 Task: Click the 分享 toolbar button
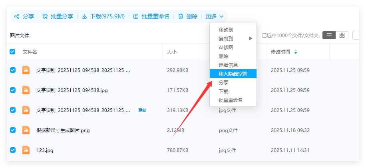tap(24, 16)
